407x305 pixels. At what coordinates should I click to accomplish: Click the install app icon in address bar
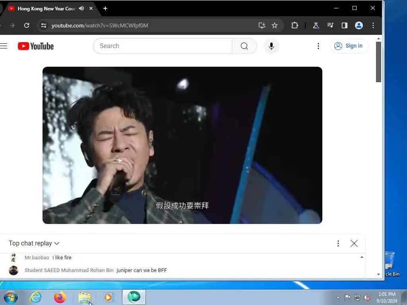[262, 25]
